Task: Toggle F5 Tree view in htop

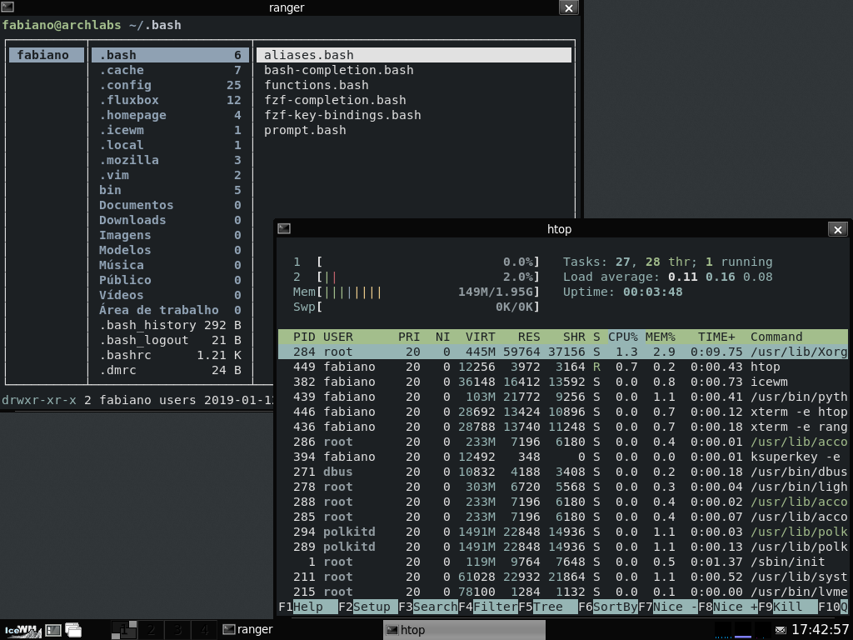Action: 547,607
